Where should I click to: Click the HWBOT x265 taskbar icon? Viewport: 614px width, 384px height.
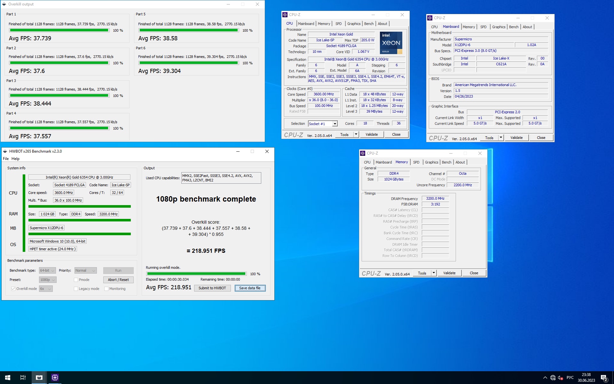39,378
